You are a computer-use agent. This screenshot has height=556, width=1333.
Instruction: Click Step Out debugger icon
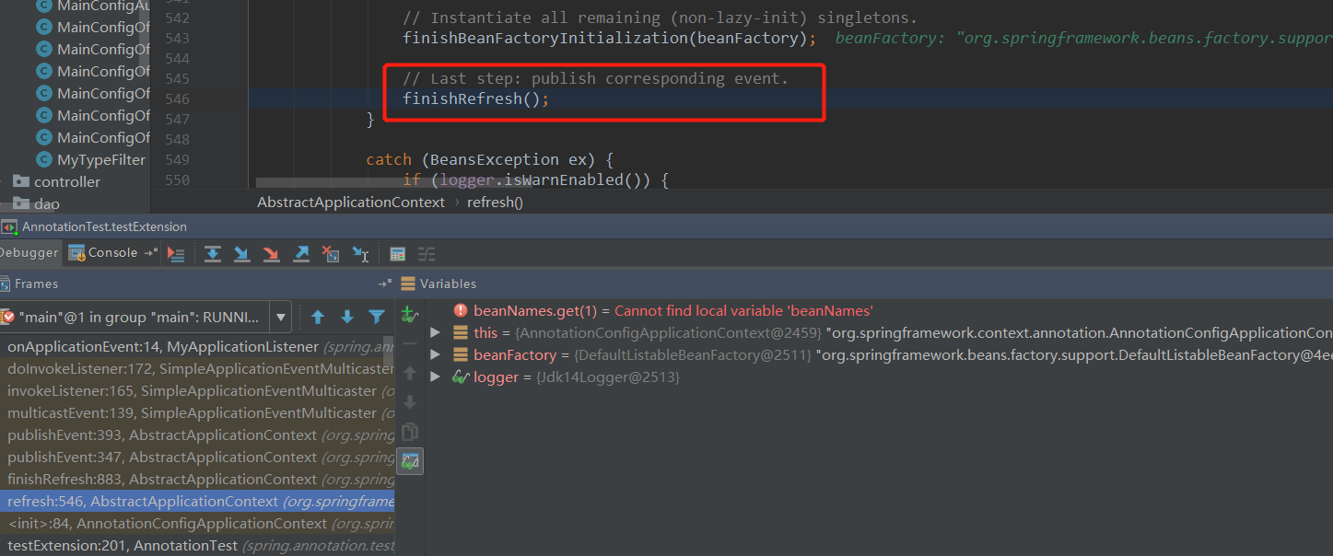pyautogui.click(x=301, y=253)
